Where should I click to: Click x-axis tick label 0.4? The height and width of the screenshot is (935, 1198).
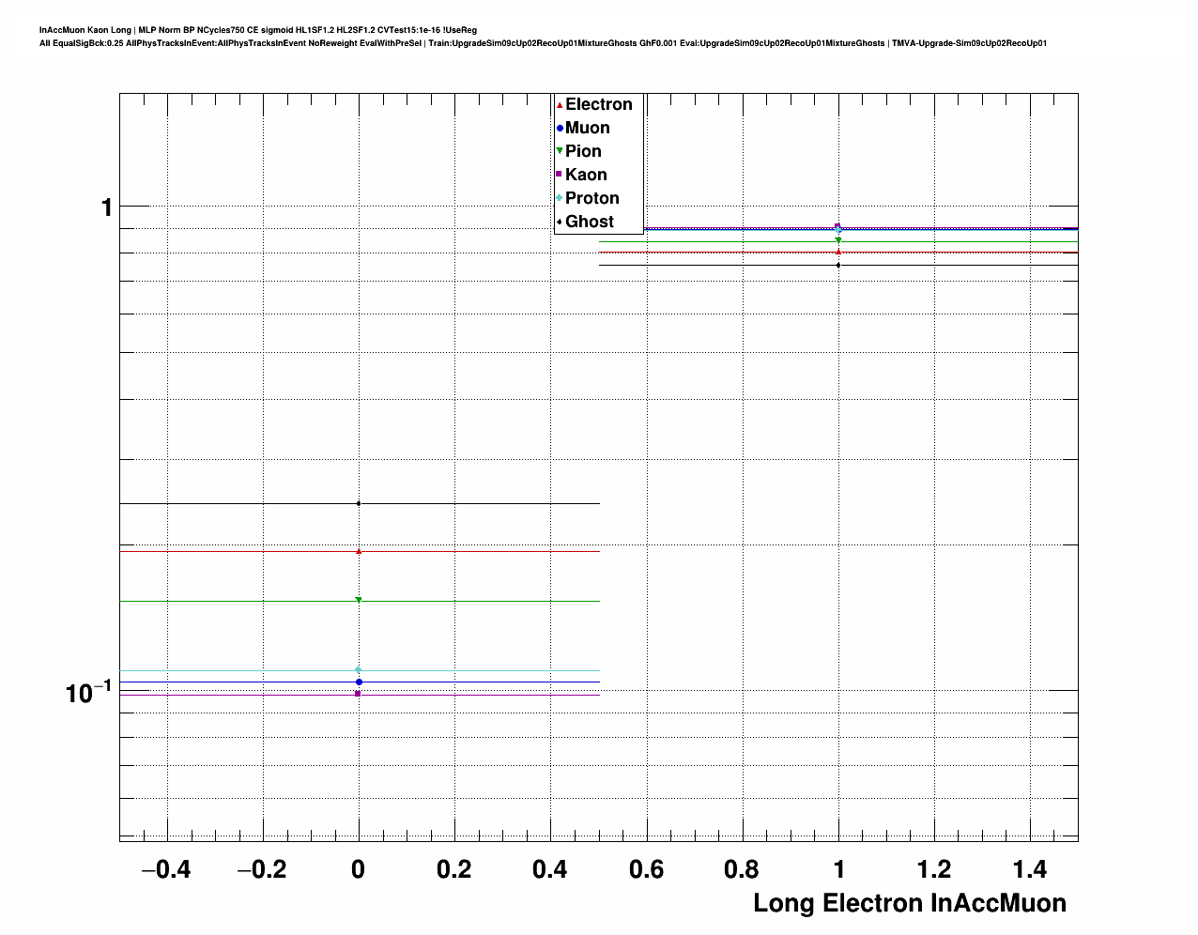550,869
